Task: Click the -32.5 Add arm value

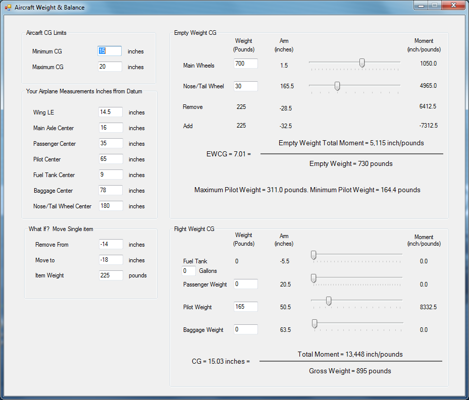Action: 286,126
